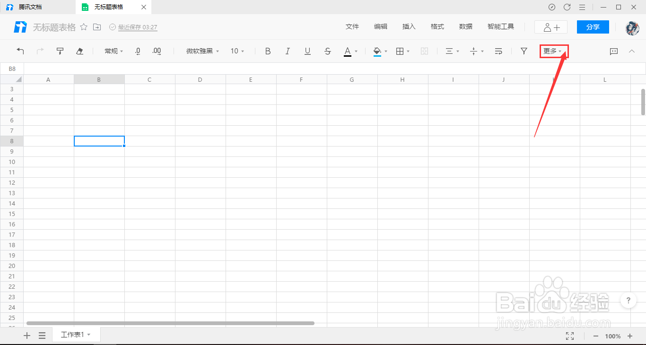
Task: Click the refresh icon in title bar
Action: click(x=567, y=7)
